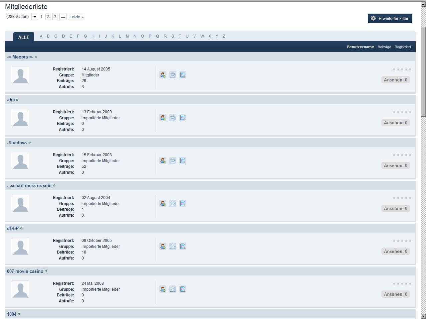Viewport: 426px width, 319px height.
Task: Go to page 2
Action: coord(48,17)
